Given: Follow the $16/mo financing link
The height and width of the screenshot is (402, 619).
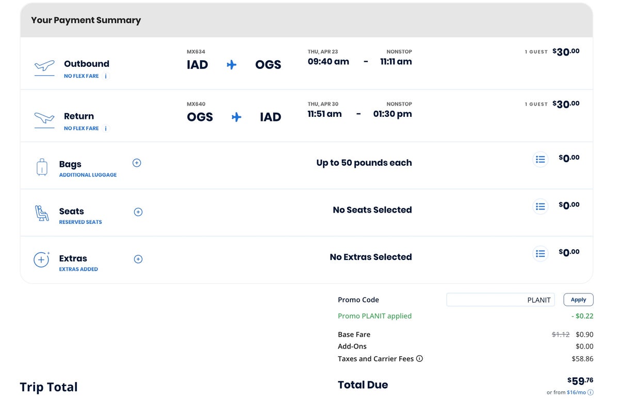Looking at the screenshot, I should coord(576,392).
